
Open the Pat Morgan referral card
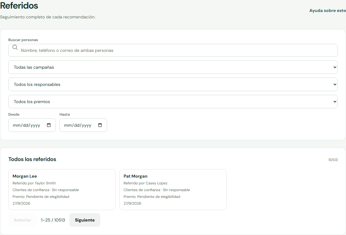[173, 190]
